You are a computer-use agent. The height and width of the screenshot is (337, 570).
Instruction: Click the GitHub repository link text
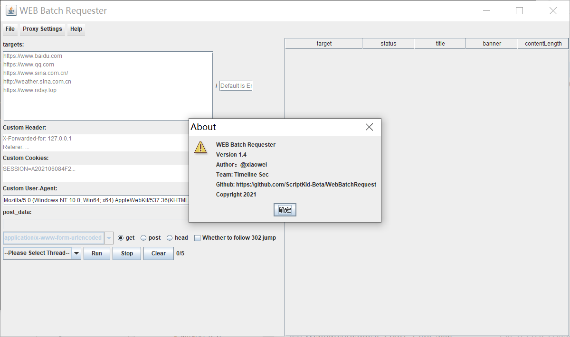tap(296, 184)
